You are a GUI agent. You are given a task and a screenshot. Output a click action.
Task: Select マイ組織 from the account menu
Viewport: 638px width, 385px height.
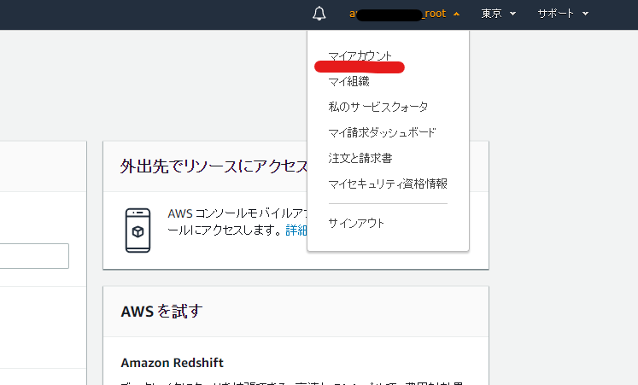[348, 82]
